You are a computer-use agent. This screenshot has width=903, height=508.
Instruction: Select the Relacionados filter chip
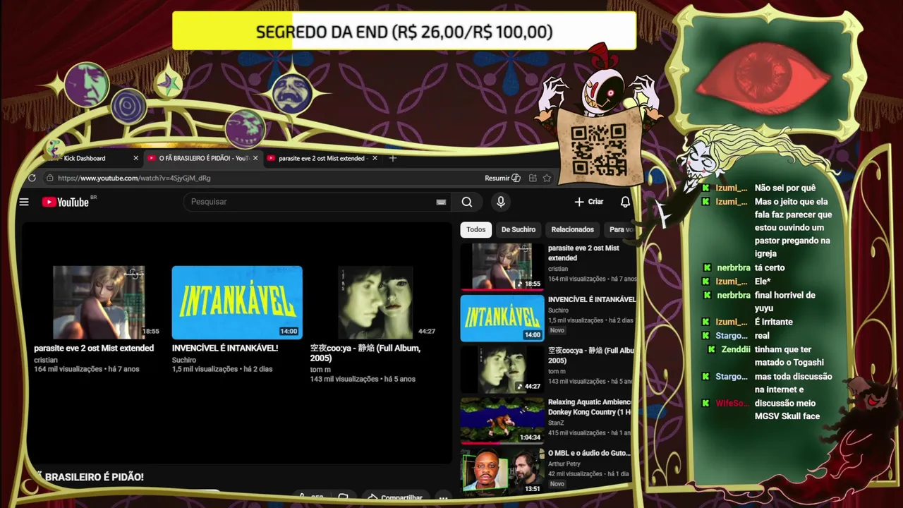point(572,229)
